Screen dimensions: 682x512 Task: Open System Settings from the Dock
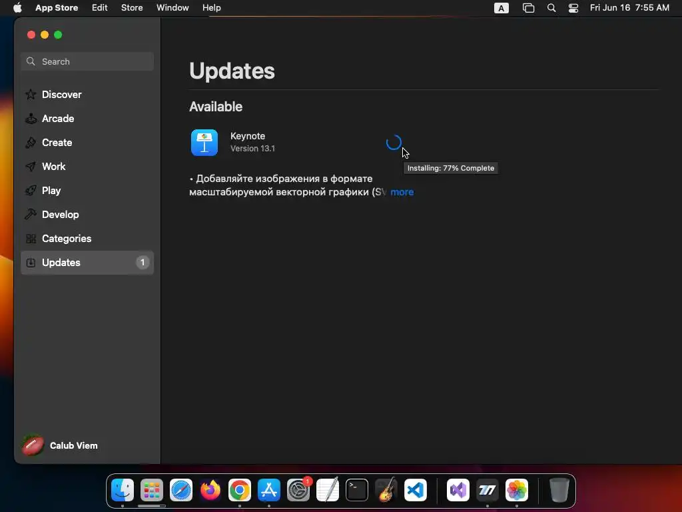point(298,490)
